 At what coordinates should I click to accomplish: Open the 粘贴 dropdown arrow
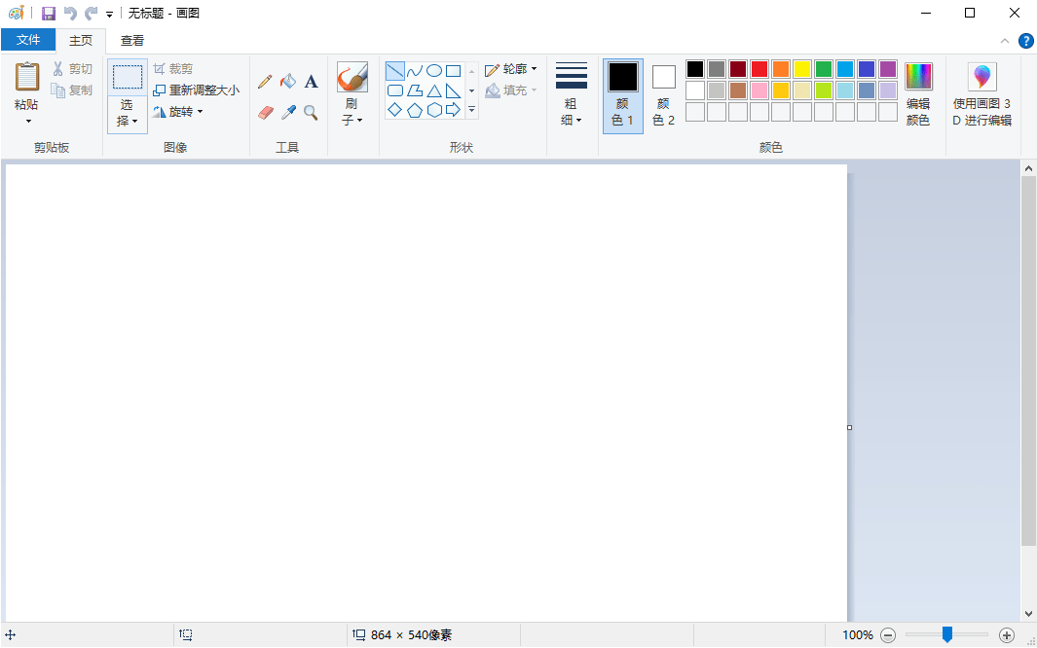pyautogui.click(x=28, y=122)
